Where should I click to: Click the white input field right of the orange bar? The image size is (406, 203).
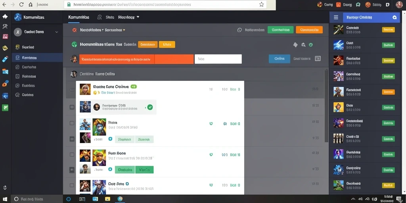[218, 59]
